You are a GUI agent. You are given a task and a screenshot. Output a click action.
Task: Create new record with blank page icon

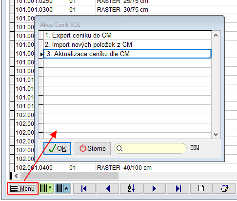(201, 188)
